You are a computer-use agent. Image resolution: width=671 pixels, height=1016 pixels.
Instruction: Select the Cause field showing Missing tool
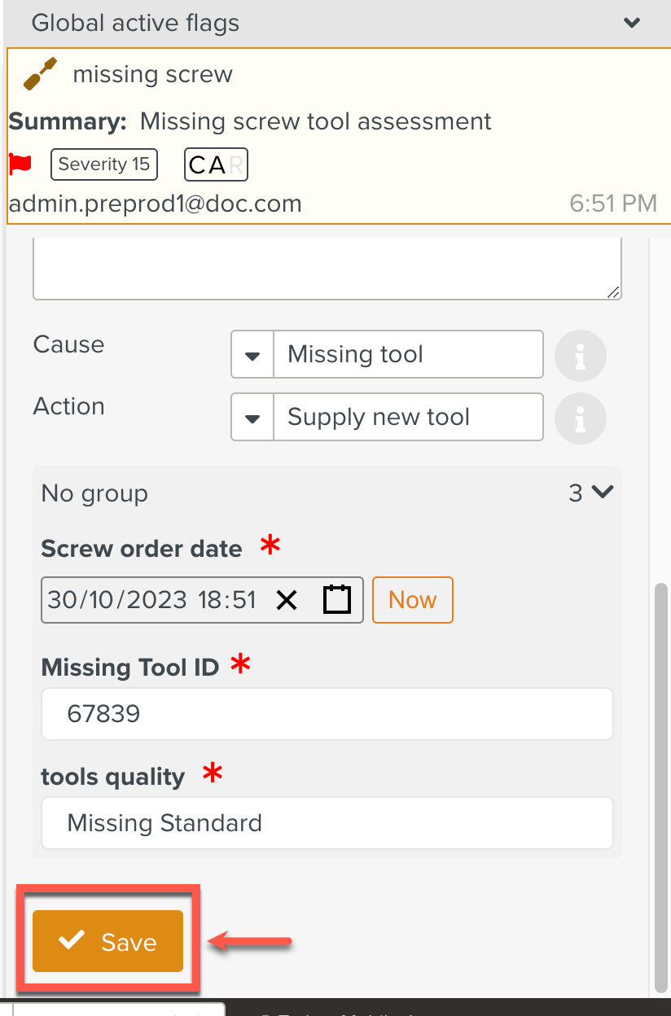407,355
